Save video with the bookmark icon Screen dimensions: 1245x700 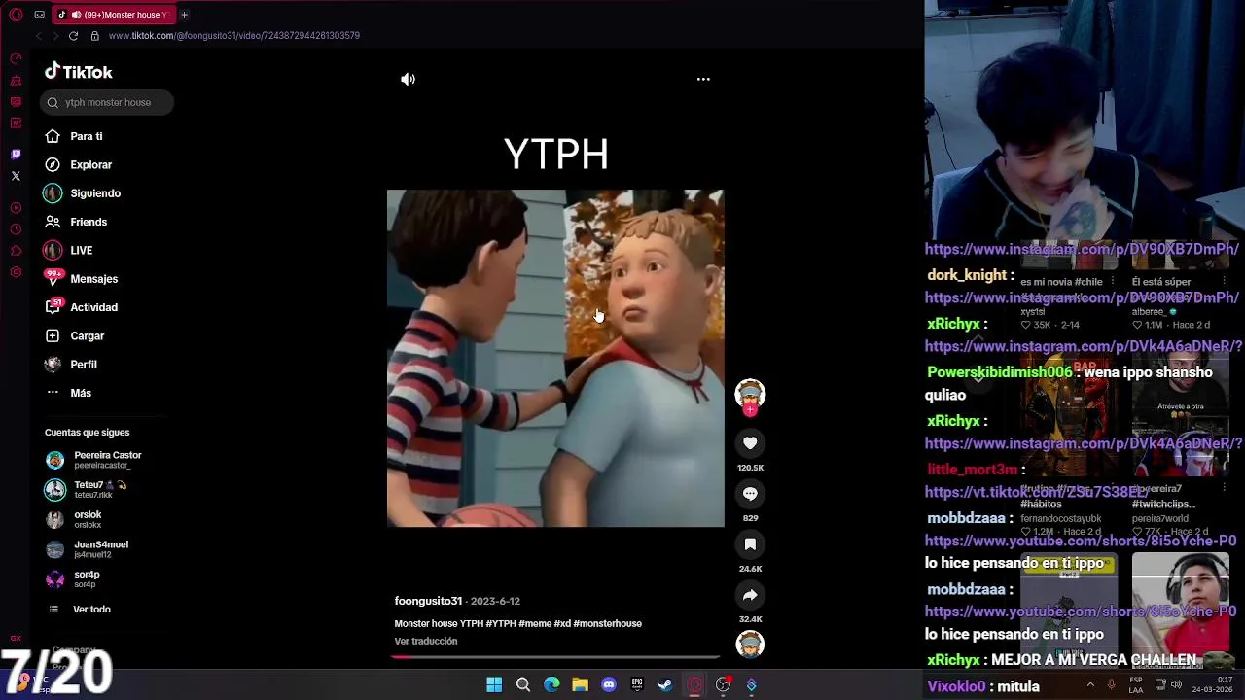750,544
